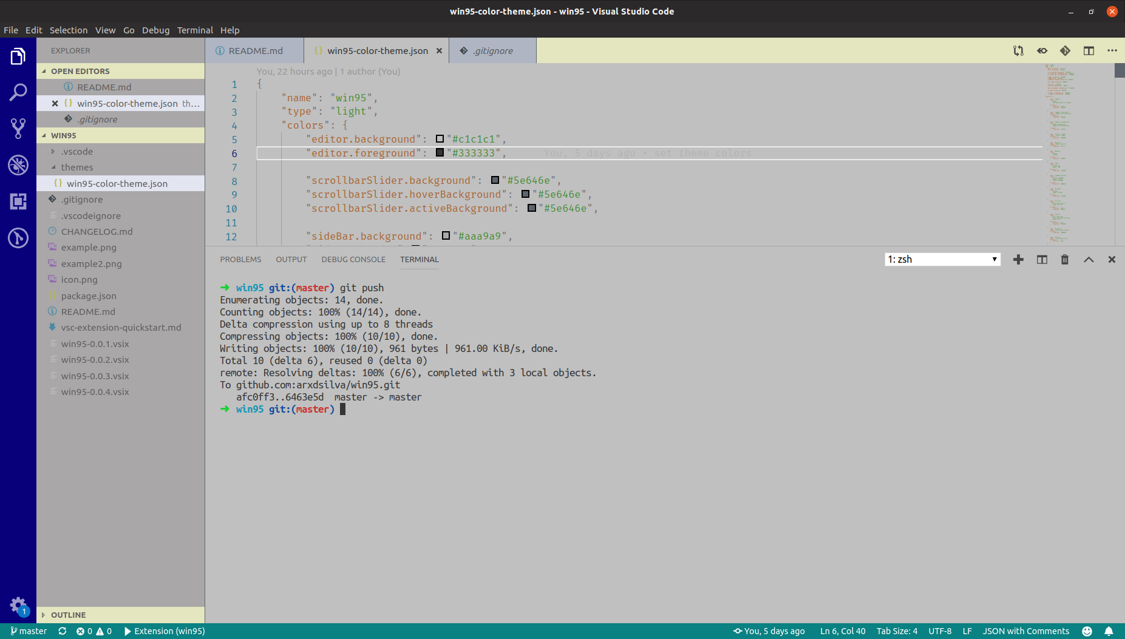Image resolution: width=1125 pixels, height=639 pixels.
Task: Split the terminal panel
Action: coord(1042,260)
